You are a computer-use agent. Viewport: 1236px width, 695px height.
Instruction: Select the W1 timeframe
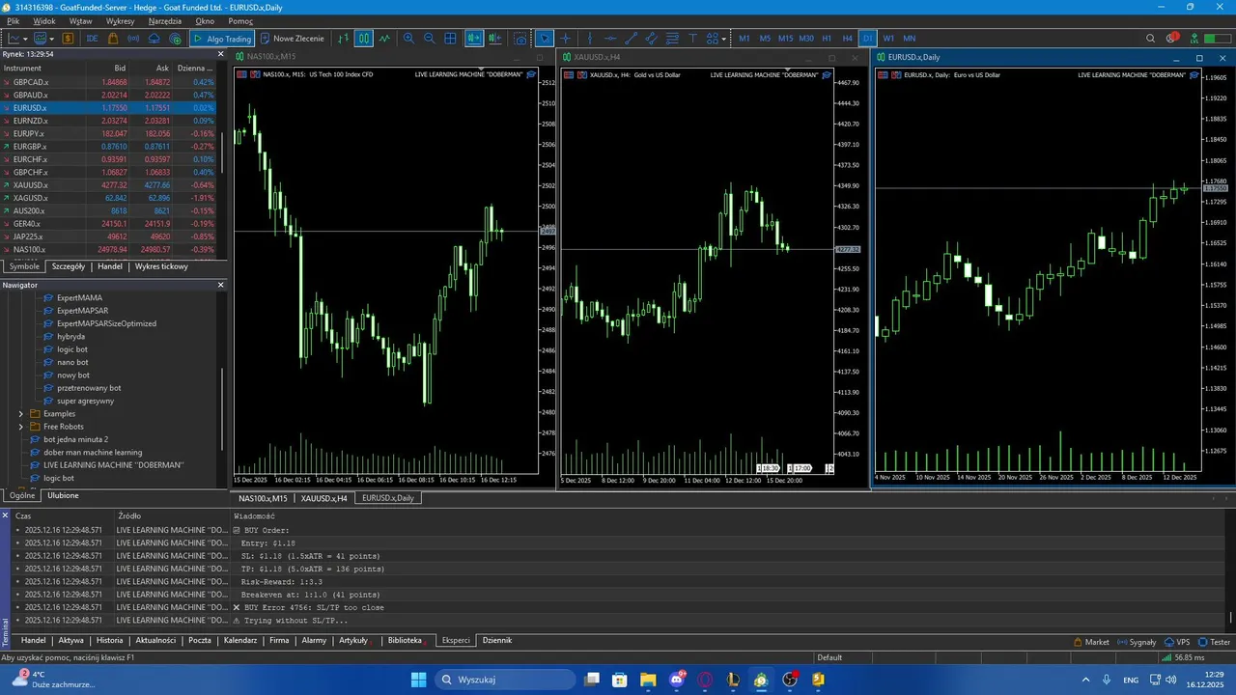coord(888,39)
